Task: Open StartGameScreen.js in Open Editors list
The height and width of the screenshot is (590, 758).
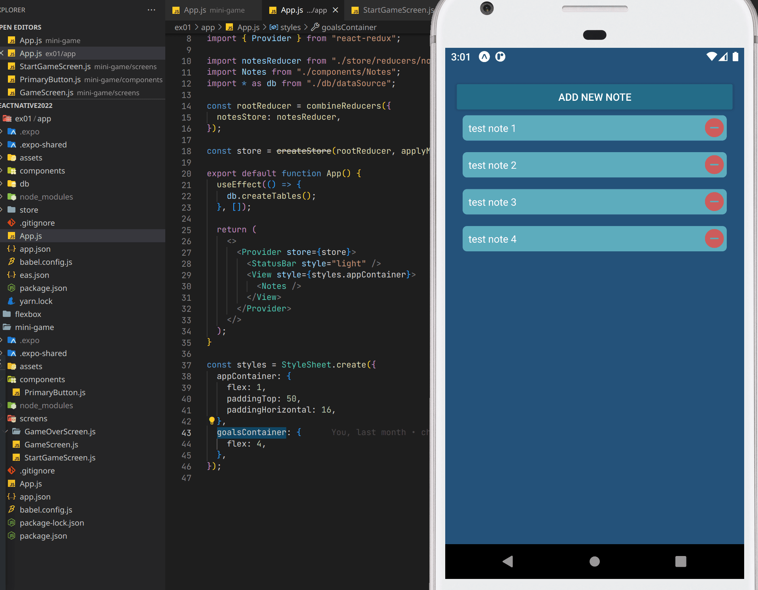Action: coord(83,66)
